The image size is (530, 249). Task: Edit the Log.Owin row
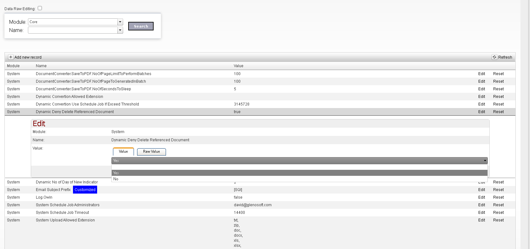coord(481,197)
